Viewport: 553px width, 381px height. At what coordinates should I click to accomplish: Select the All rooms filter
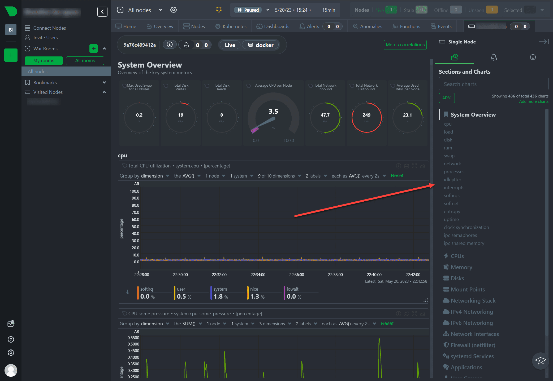coord(85,61)
